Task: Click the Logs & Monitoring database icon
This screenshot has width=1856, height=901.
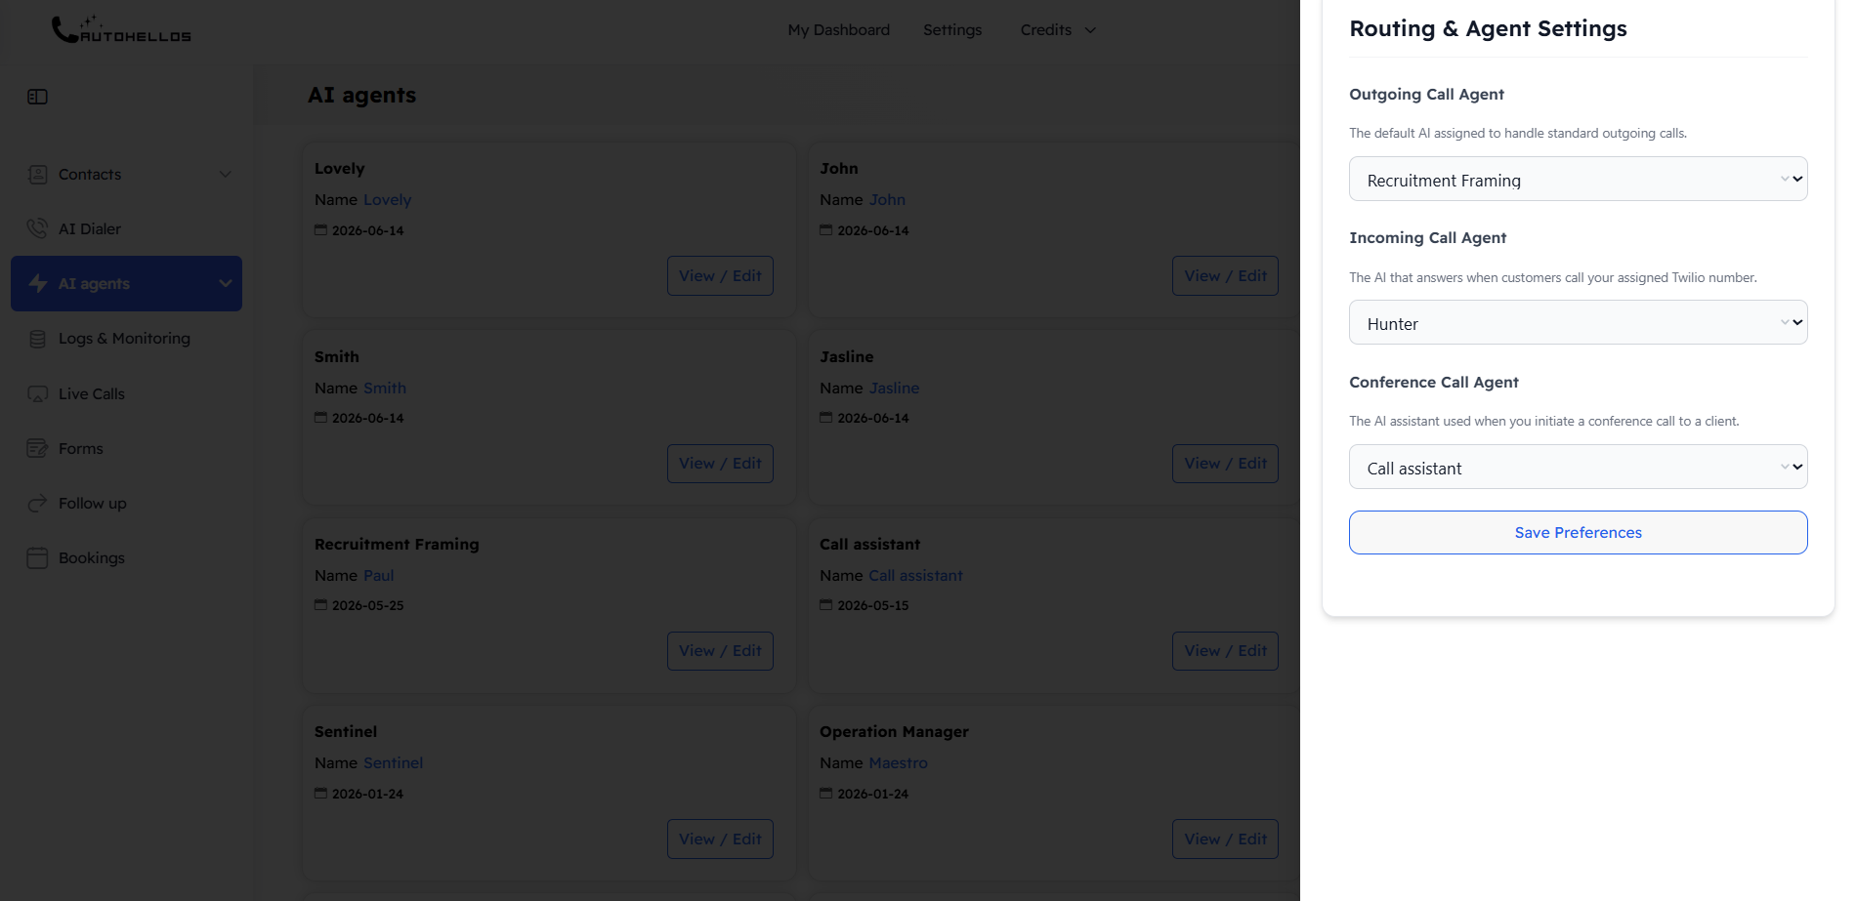Action: point(37,339)
